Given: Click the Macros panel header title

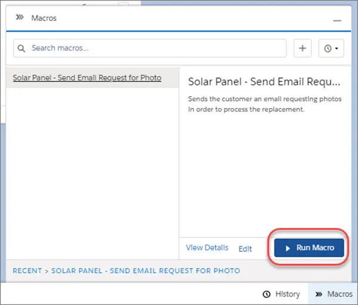Looking at the screenshot, I should coord(44,18).
